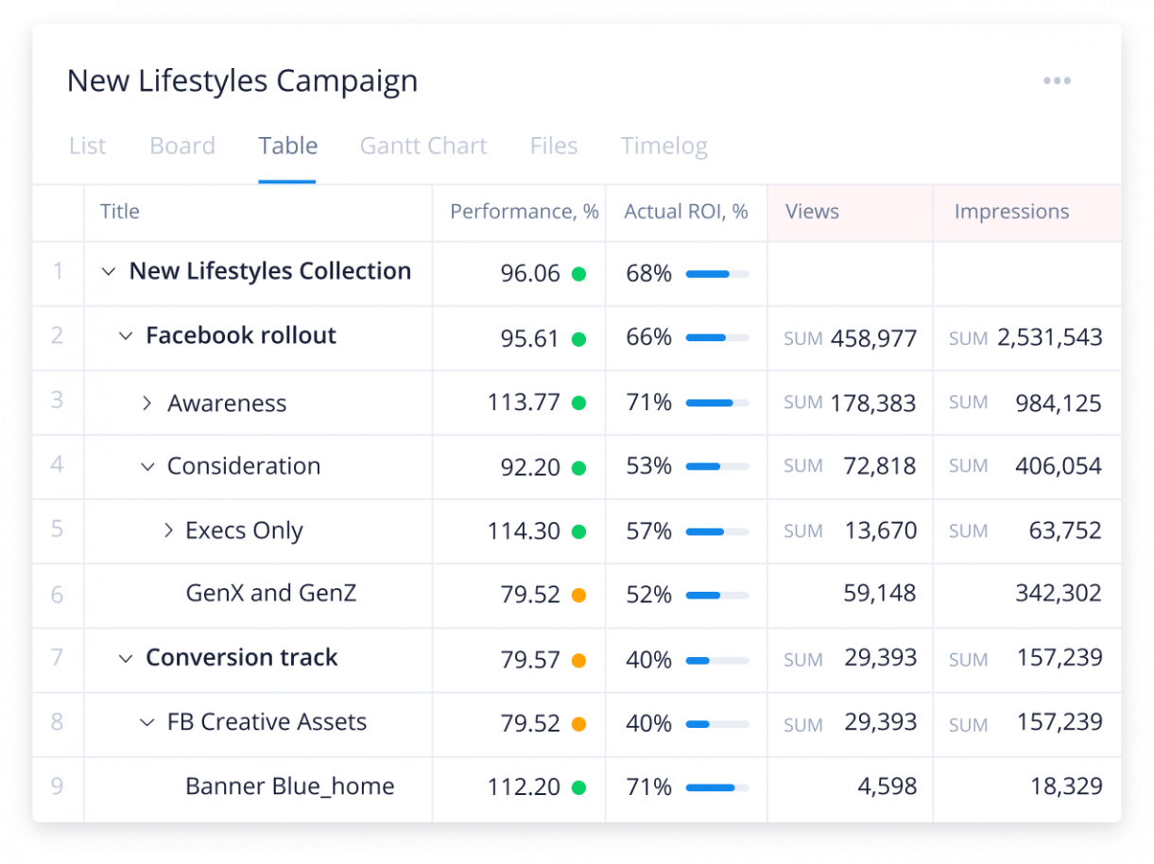Expand the Execs Only row
Screen dimensions: 1154x864
[x=168, y=531]
